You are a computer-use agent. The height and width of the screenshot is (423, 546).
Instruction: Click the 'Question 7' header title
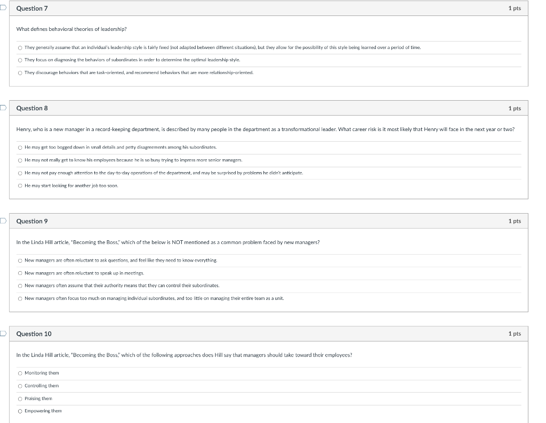tap(32, 9)
